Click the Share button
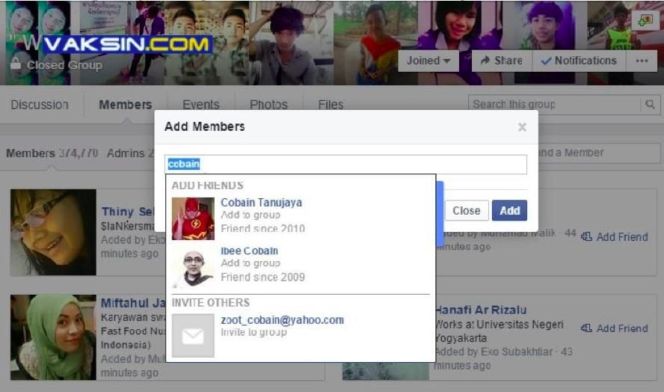 coord(501,61)
